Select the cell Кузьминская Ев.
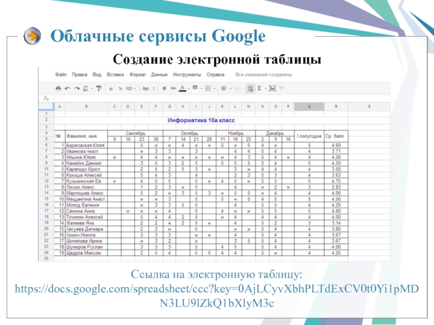This screenshot has width=434, height=325. tap(86, 181)
